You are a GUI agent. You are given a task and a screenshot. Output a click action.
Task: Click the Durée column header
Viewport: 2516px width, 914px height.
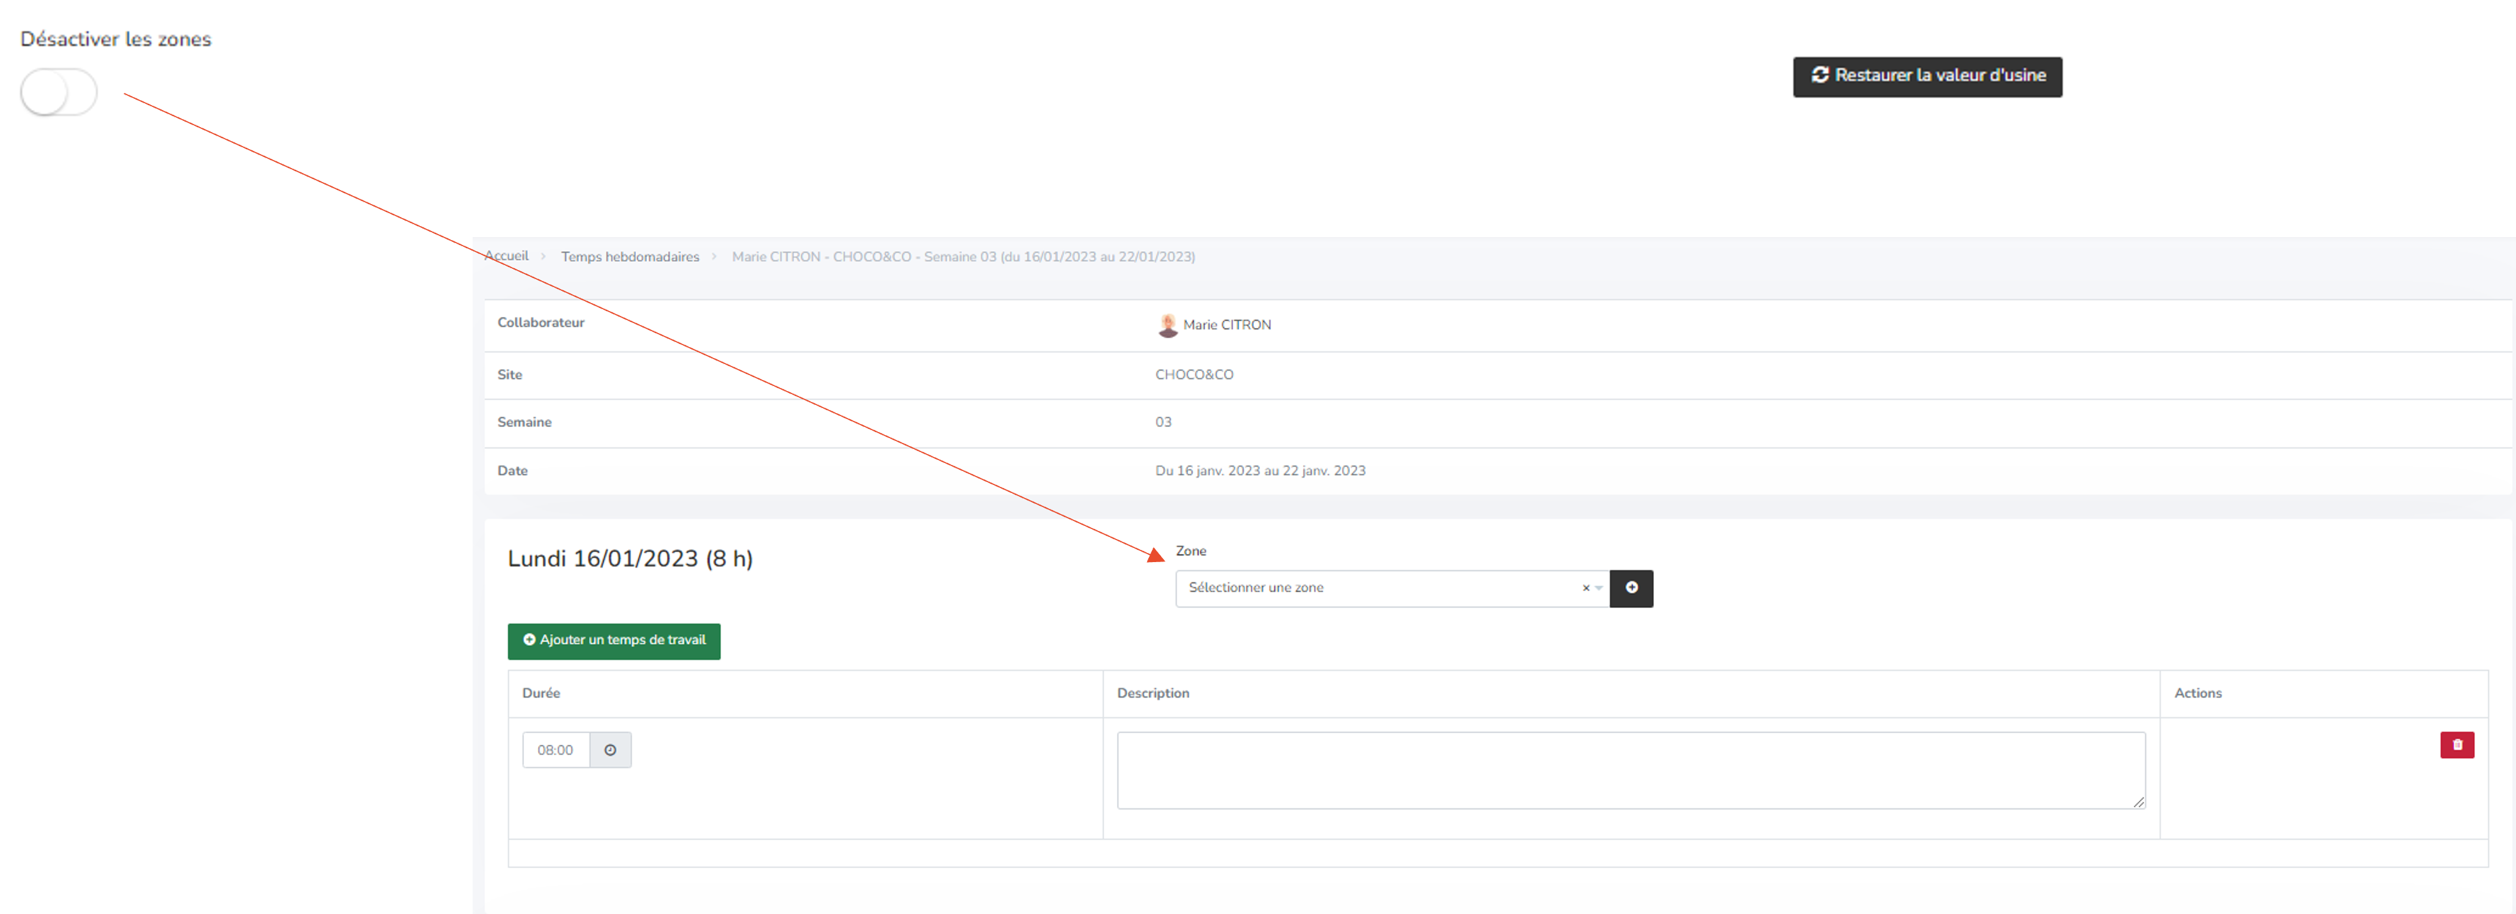(x=541, y=693)
